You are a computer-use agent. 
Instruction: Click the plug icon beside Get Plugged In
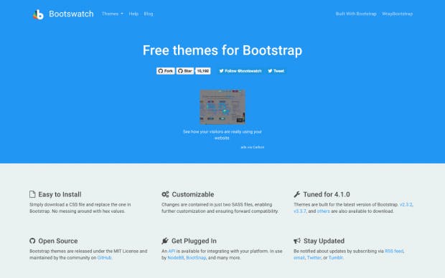(165, 241)
